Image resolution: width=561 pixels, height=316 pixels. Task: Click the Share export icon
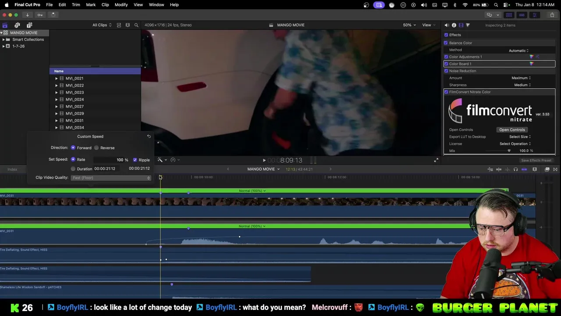552,15
